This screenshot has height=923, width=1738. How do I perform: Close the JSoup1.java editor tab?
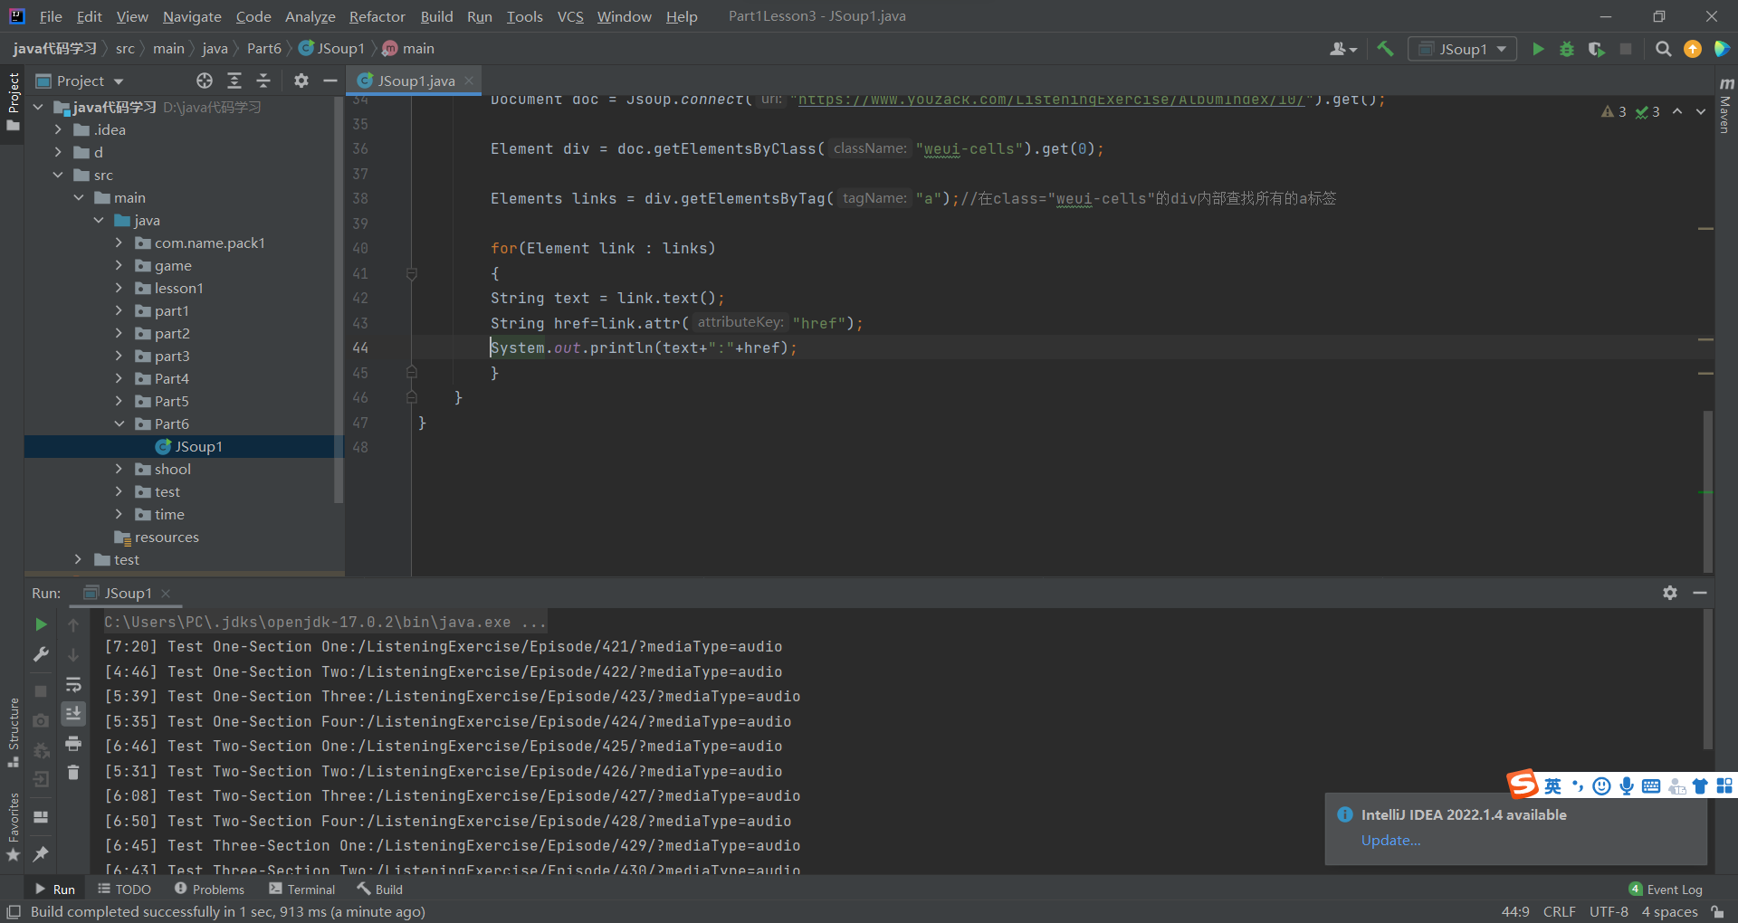coord(469,81)
